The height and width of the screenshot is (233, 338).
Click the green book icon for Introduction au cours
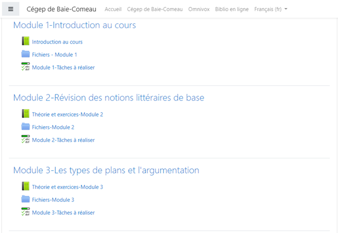[25, 41]
